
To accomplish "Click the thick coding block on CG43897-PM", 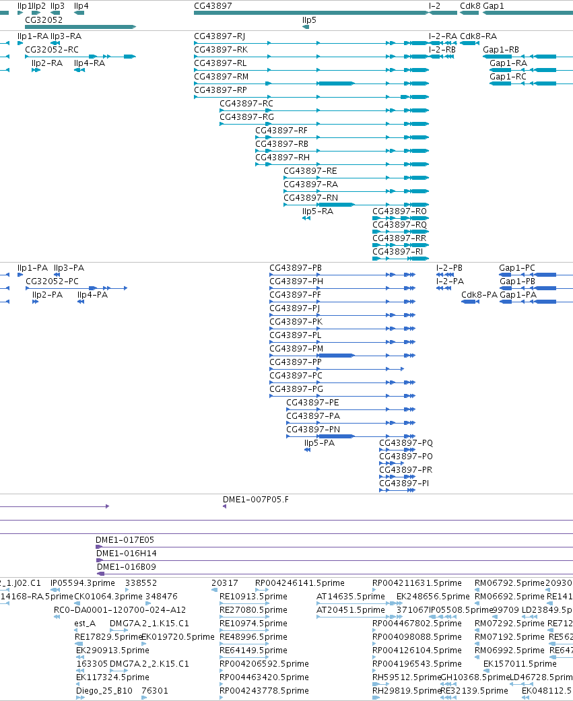I will (336, 356).
